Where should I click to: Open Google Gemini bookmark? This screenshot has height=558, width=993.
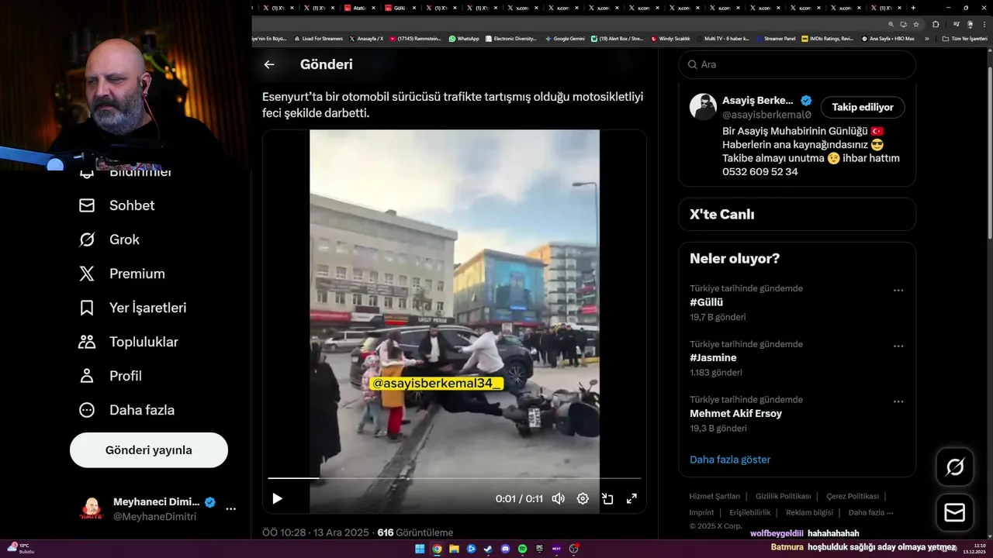click(x=565, y=38)
